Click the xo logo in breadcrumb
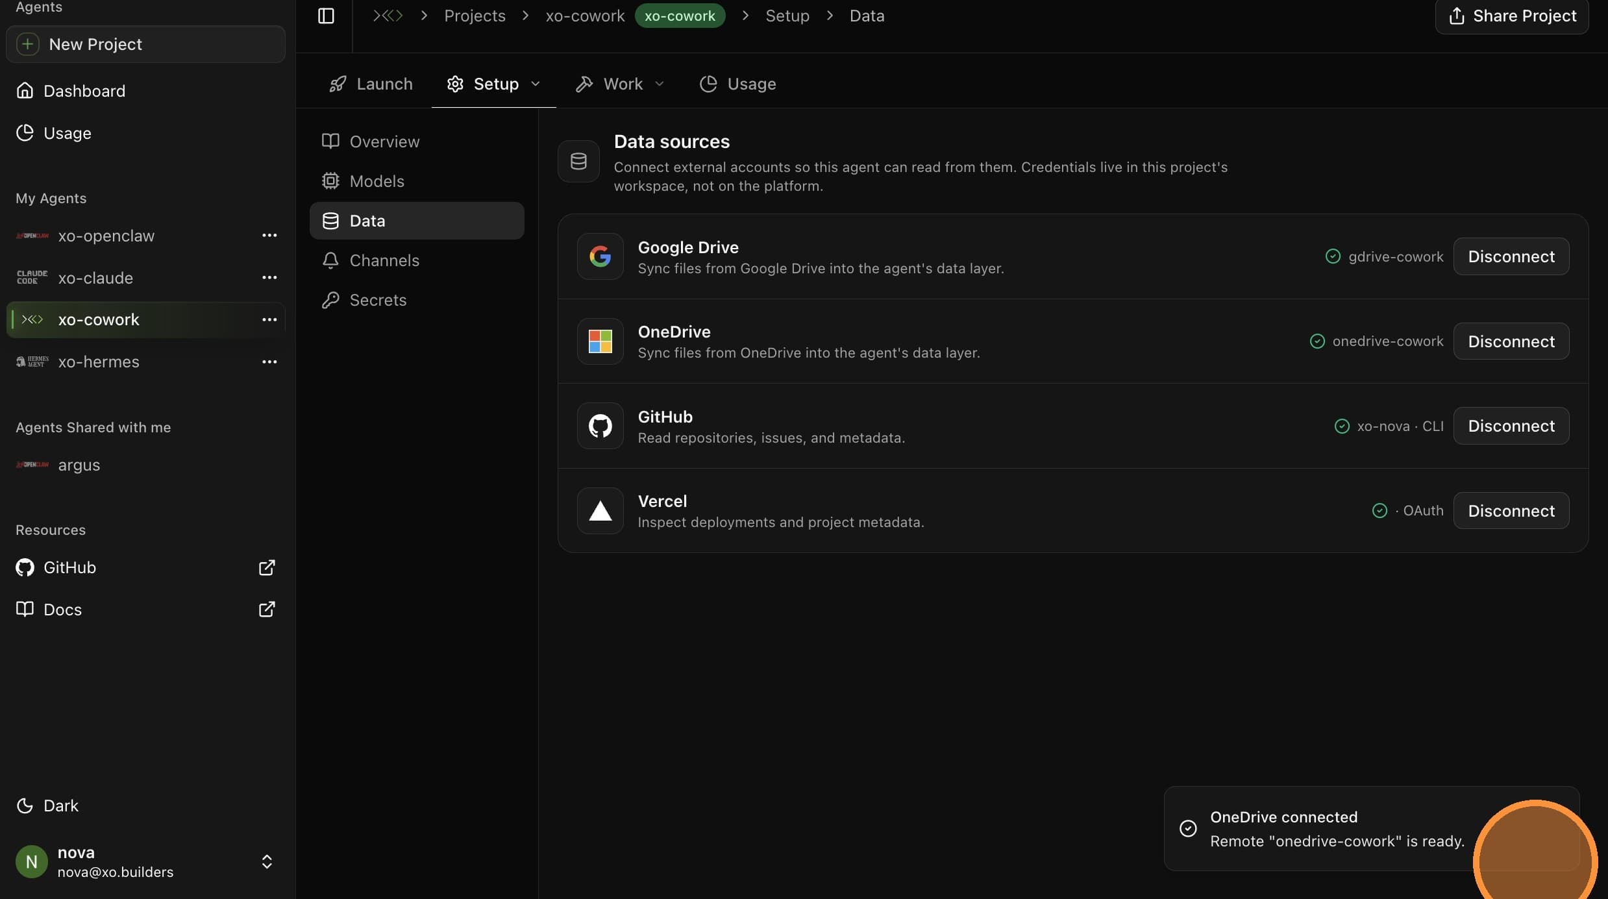 click(x=388, y=16)
